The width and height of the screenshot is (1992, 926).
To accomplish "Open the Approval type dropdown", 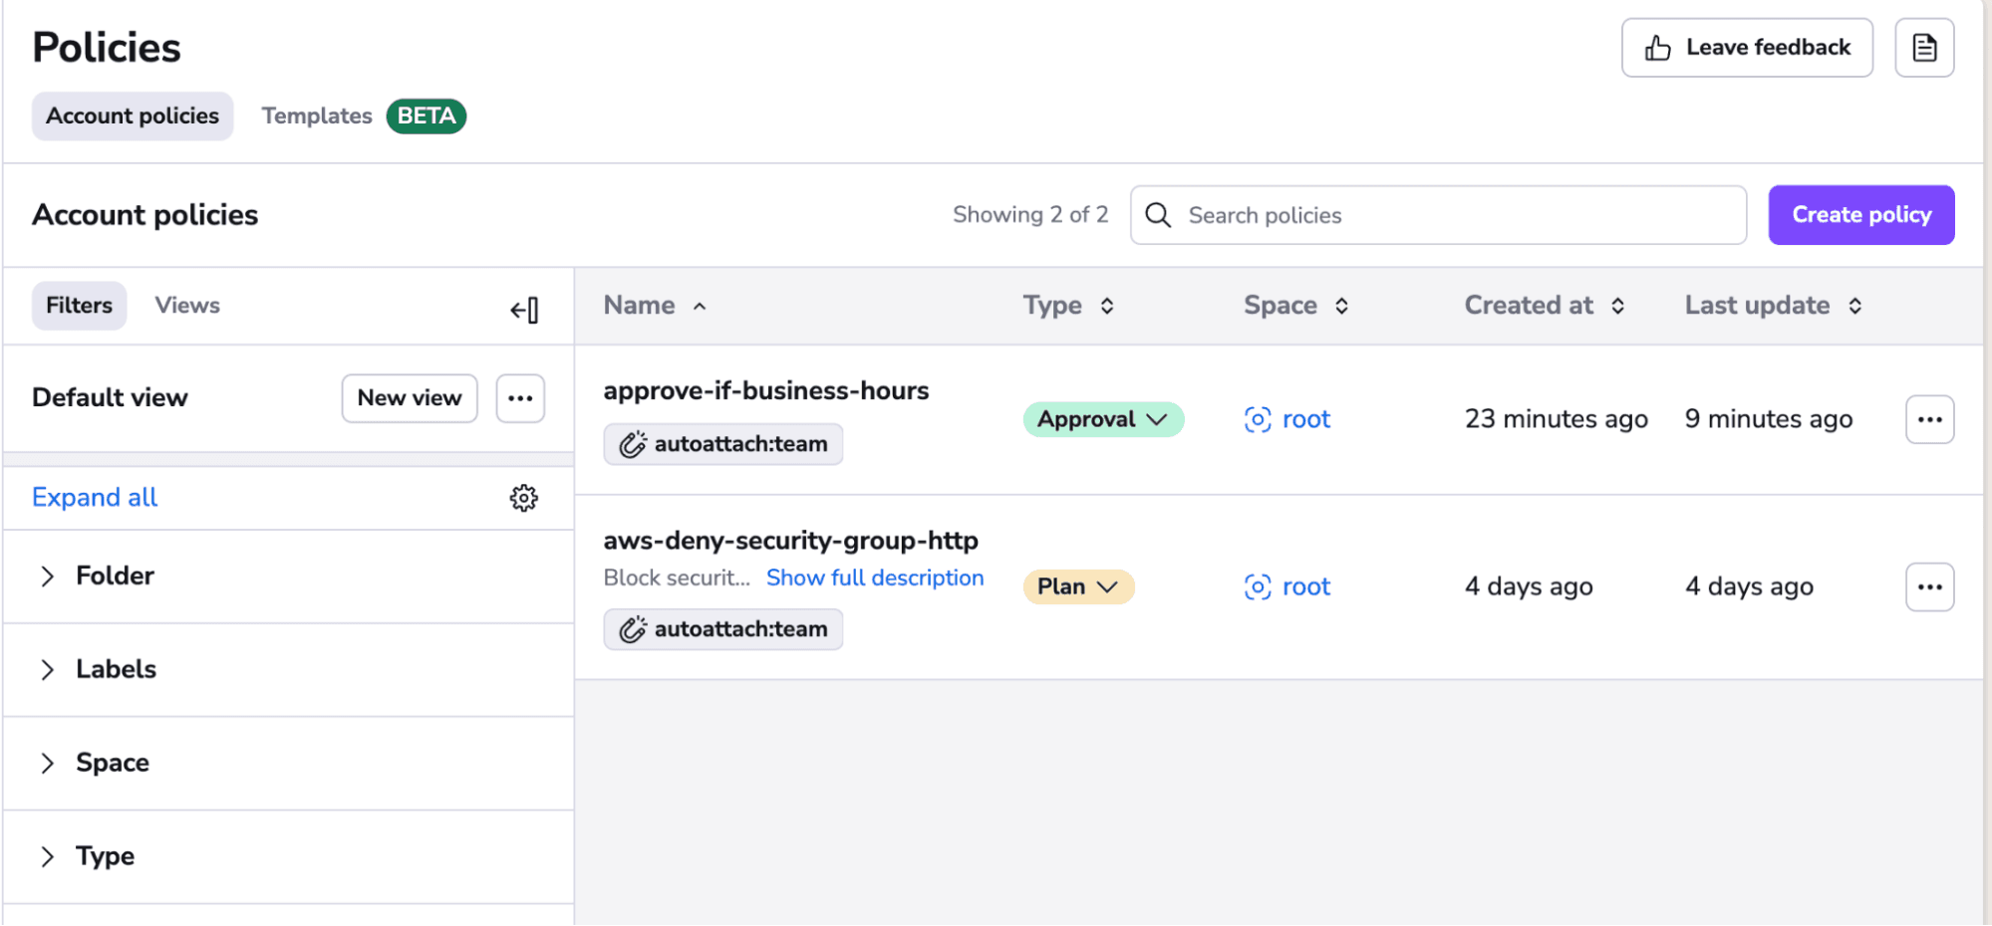I will click(1102, 419).
